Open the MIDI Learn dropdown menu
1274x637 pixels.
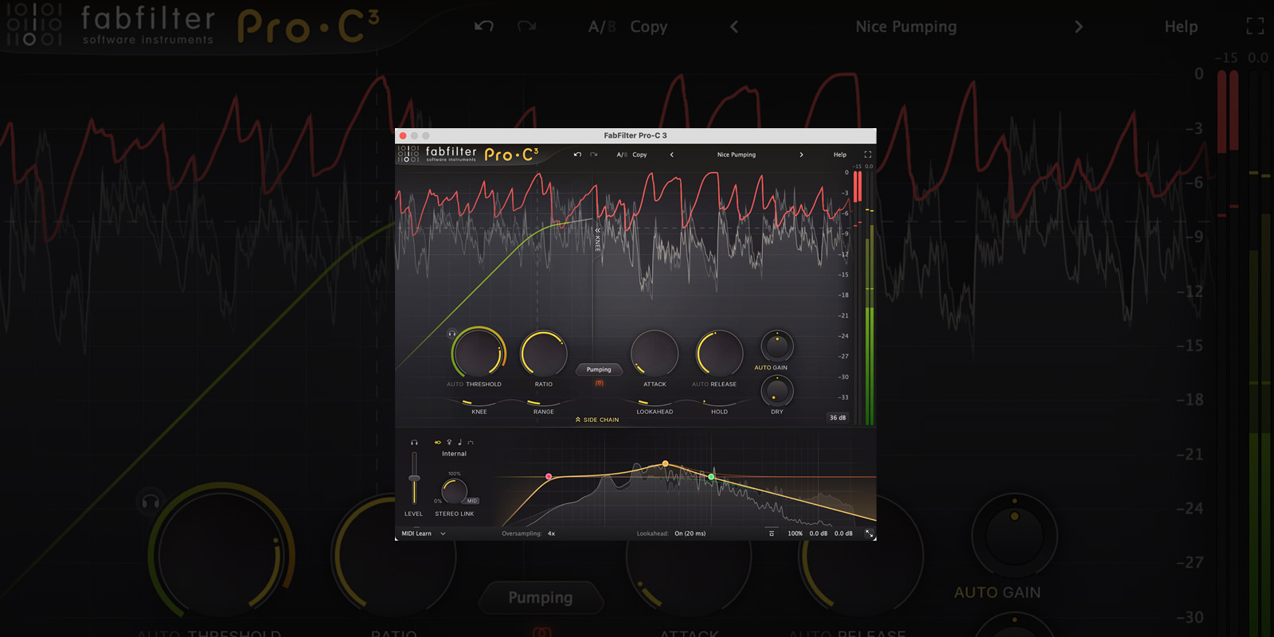(x=423, y=533)
